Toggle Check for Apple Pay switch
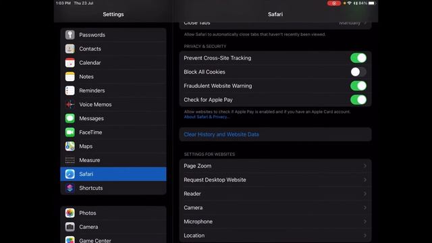Viewport: 432px width, 243px height. click(358, 100)
